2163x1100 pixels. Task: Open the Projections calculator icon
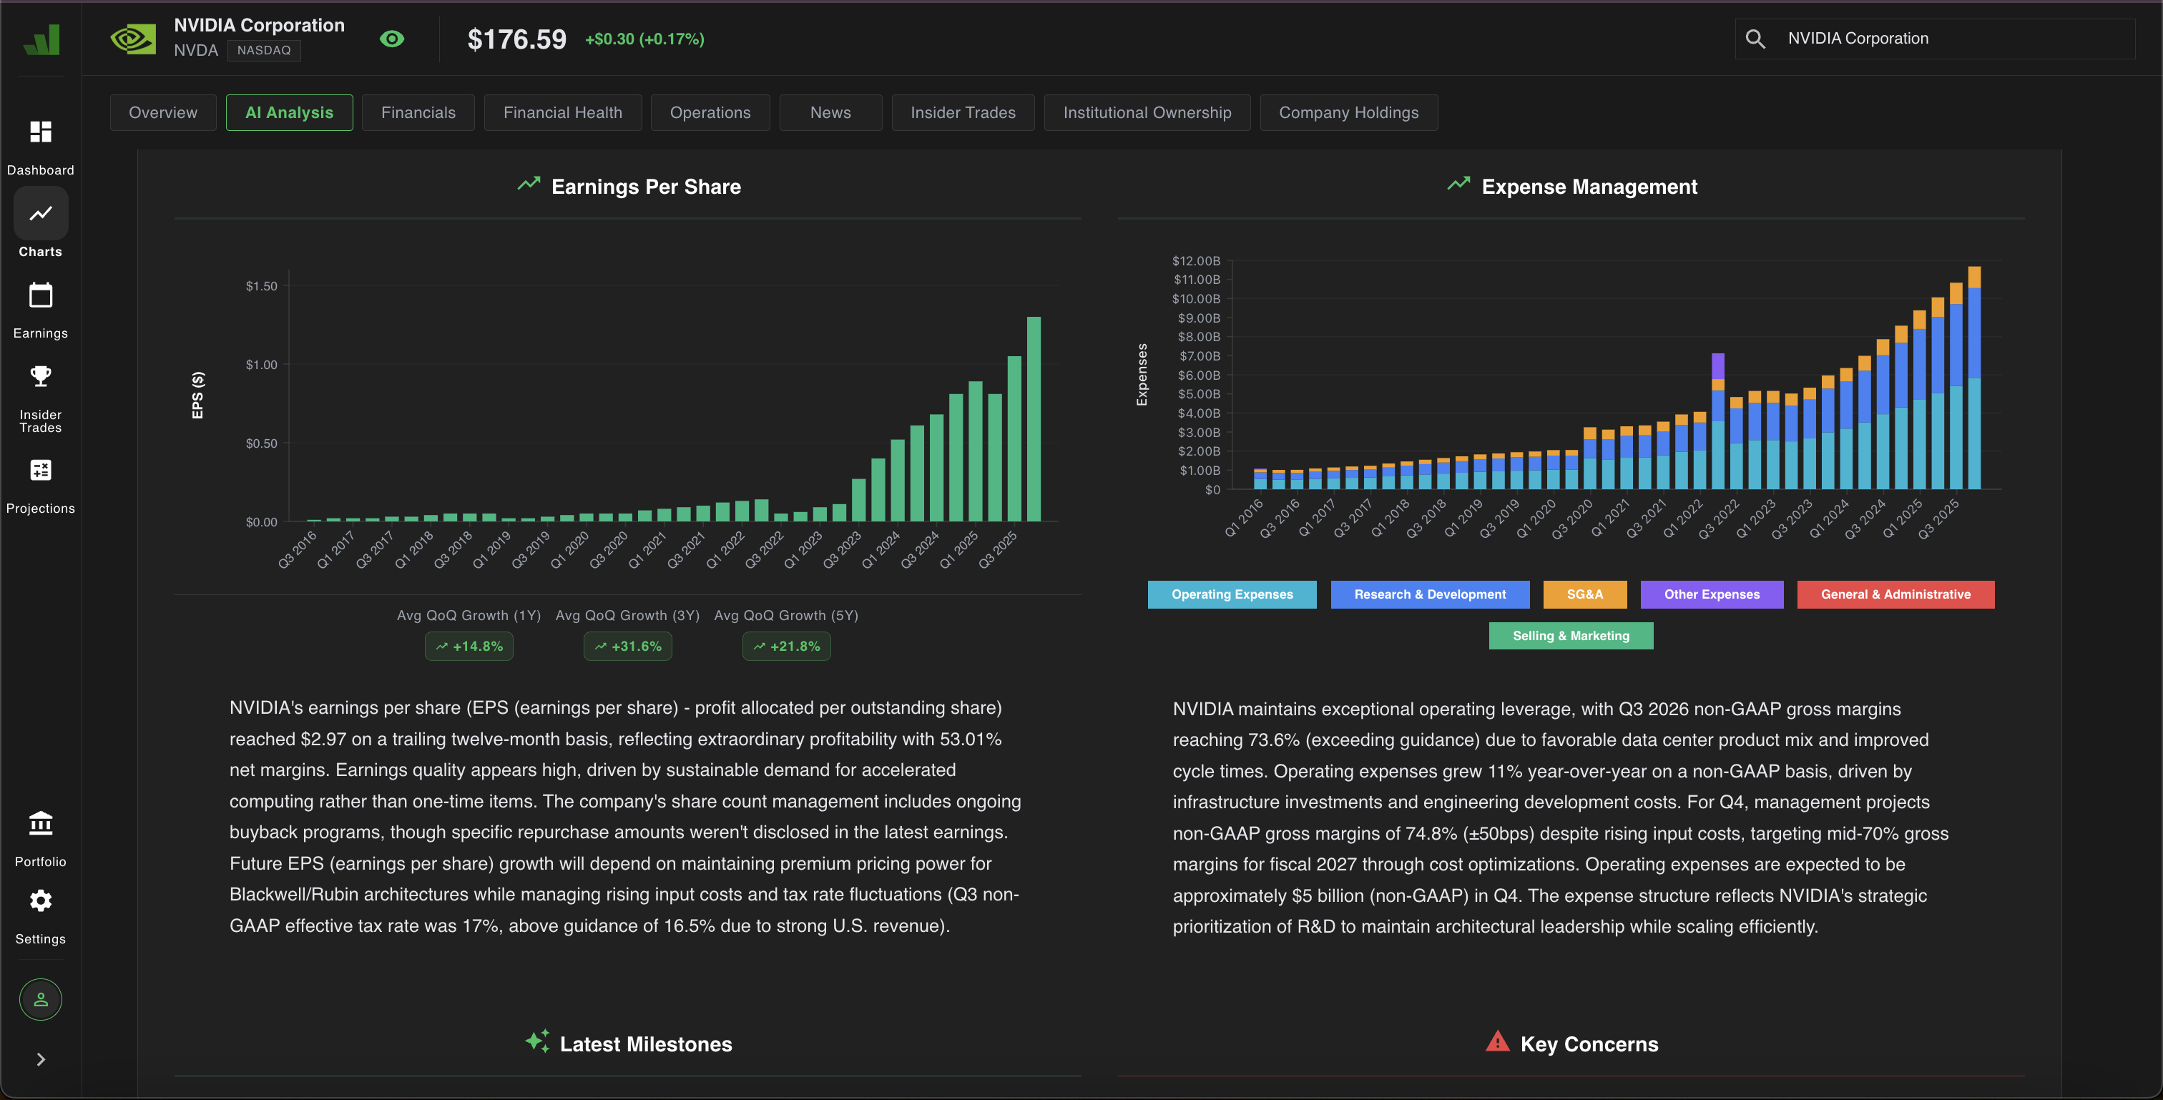(40, 470)
